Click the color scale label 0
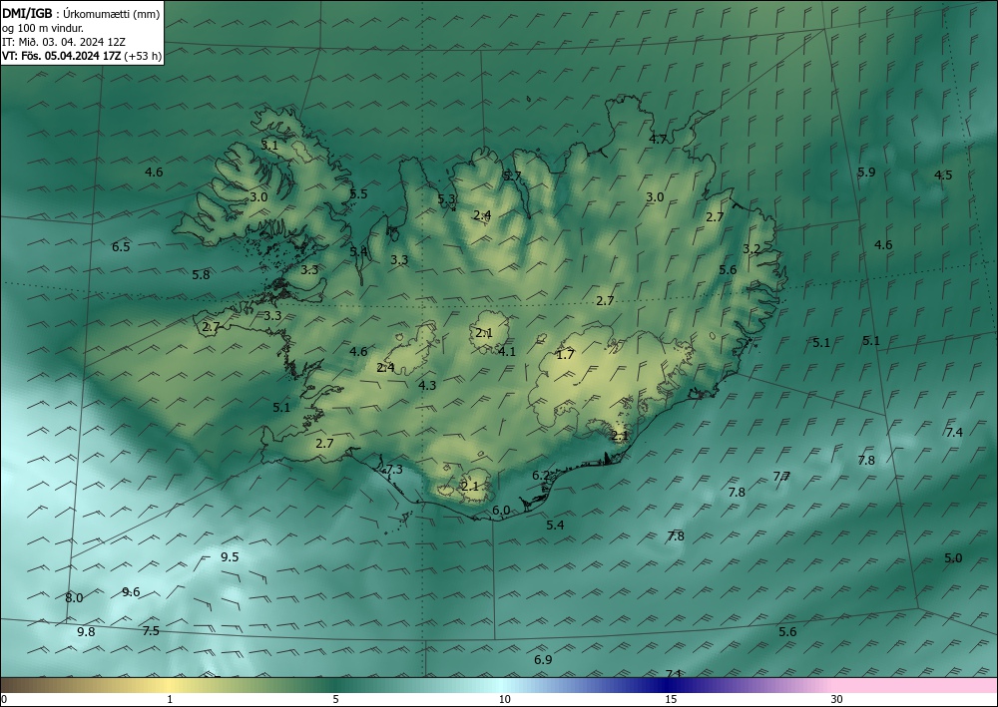The height and width of the screenshot is (707, 998). (x=4, y=699)
